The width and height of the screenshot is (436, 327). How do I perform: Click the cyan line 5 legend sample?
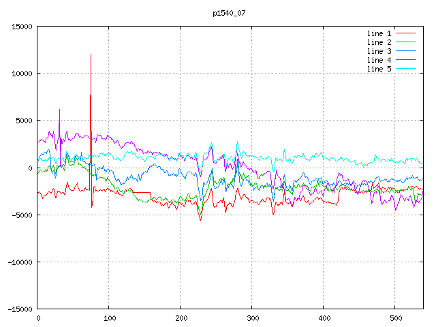point(405,68)
